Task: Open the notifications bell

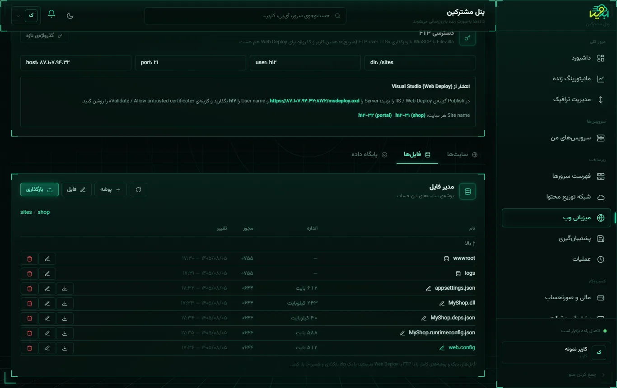Action: (x=51, y=14)
